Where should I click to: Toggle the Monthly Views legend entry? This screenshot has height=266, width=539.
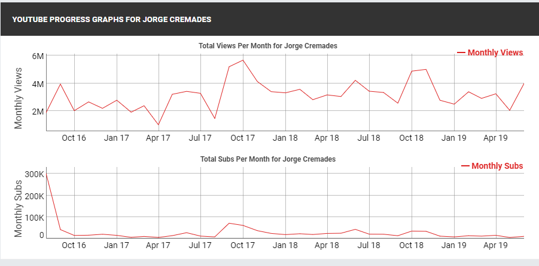pyautogui.click(x=495, y=53)
